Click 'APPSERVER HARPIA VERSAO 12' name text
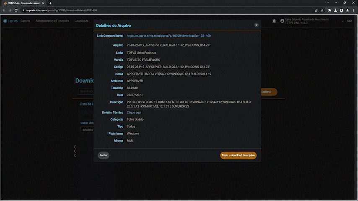Viewport: 358px width, 201px height. pos(169,74)
